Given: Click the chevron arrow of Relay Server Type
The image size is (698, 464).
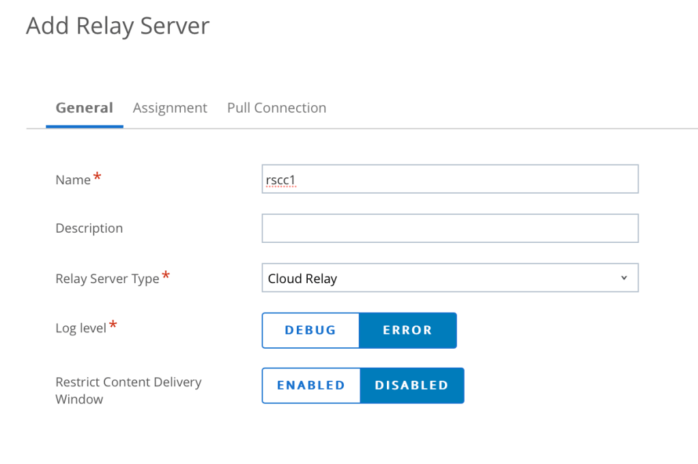Looking at the screenshot, I should (x=624, y=278).
